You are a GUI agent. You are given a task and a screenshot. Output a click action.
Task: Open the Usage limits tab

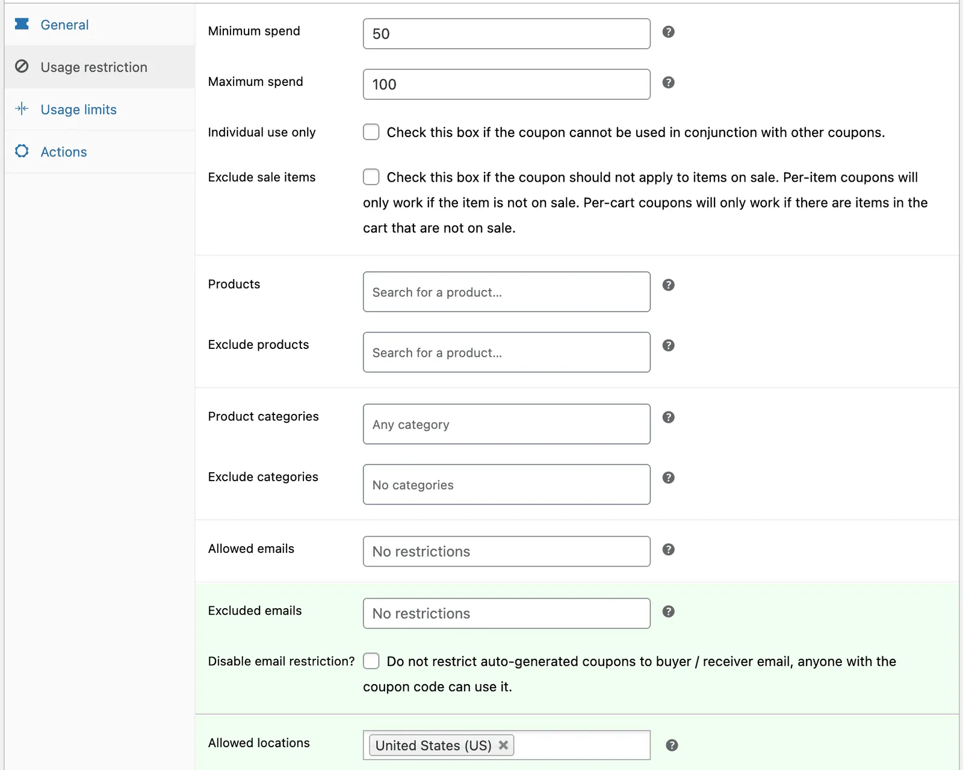[x=100, y=109]
